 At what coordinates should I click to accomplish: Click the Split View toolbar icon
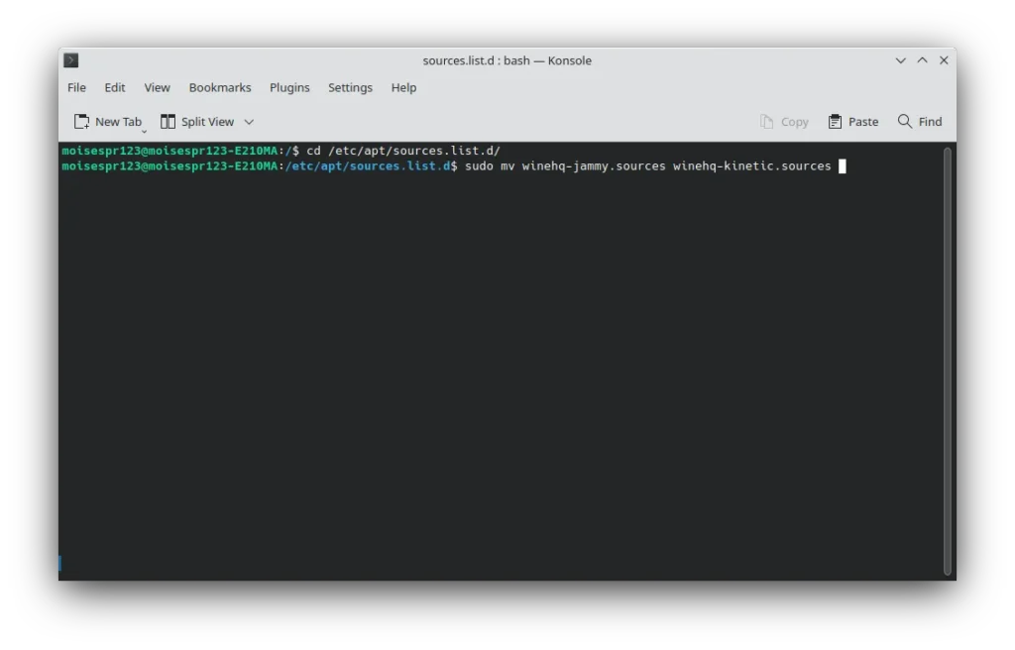169,121
